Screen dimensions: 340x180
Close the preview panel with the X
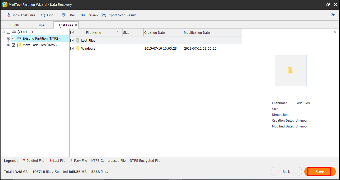335,32
